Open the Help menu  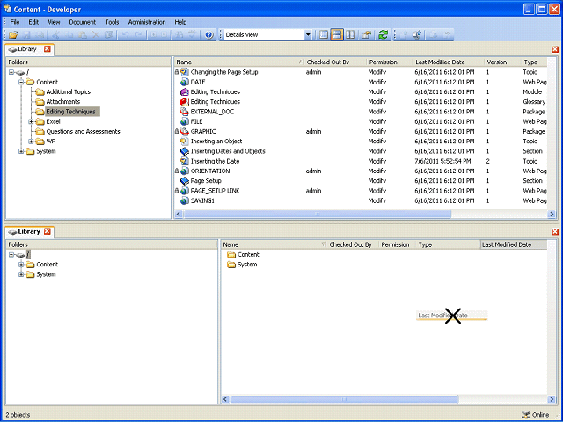180,22
